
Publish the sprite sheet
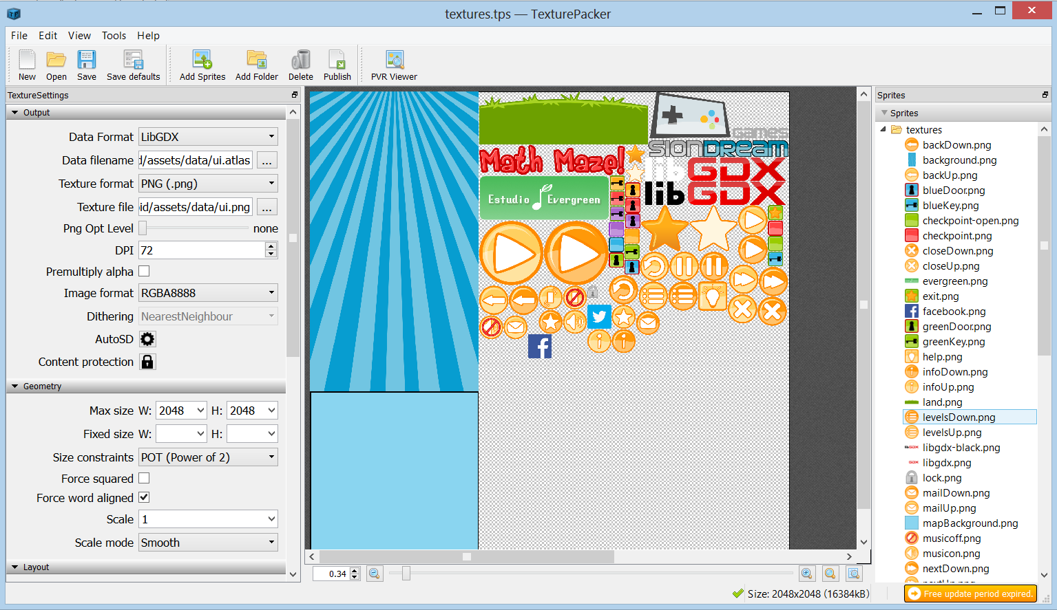point(337,65)
